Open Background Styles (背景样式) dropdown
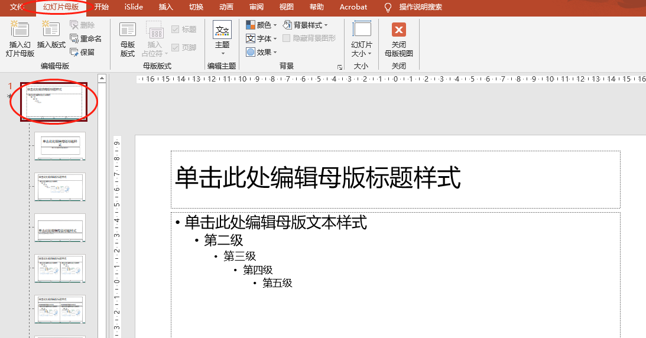The width and height of the screenshot is (646, 338). click(x=306, y=25)
